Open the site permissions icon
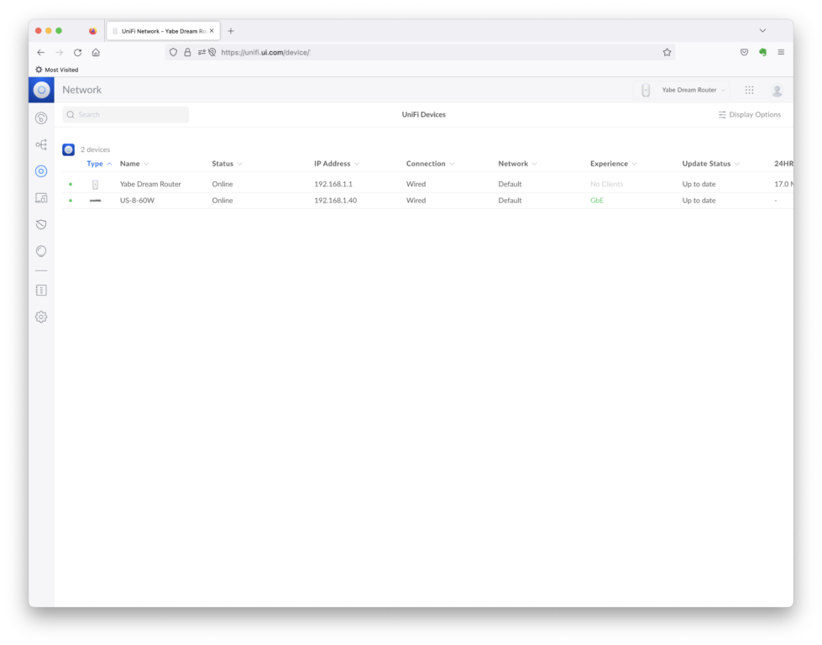Viewport: 822px width, 645px height. (202, 52)
